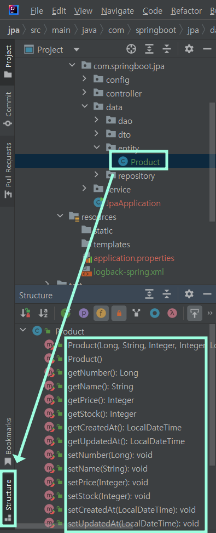
Task: Click main in the breadcrumb bar
Action: click(x=61, y=30)
